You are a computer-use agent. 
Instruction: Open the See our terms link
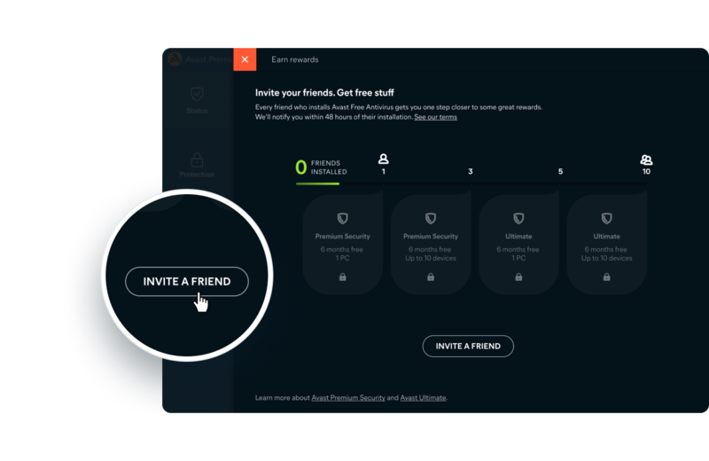(435, 117)
